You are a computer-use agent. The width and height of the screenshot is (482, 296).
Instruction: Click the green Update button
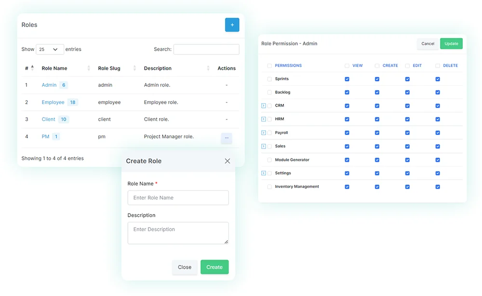point(451,43)
